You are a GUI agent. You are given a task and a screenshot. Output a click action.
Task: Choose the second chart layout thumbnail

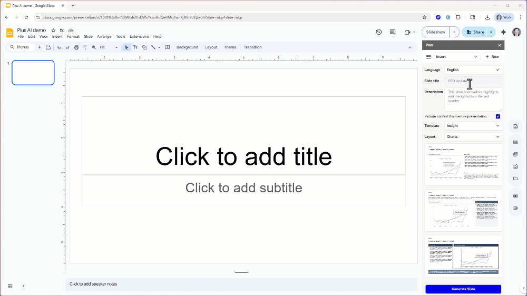[x=463, y=210]
